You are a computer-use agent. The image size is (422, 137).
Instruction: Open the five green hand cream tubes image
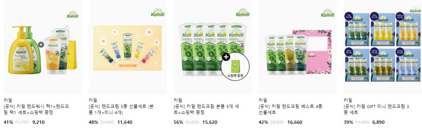coord(213,47)
